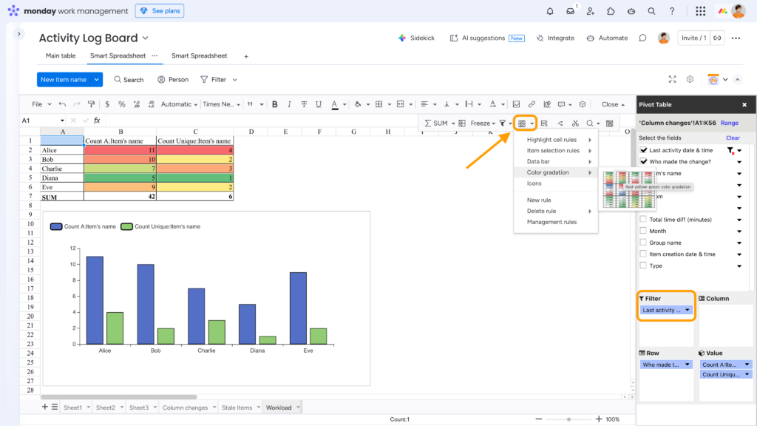This screenshot has height=426, width=757.
Task: Click the cell borders icon
Action: tap(379, 104)
